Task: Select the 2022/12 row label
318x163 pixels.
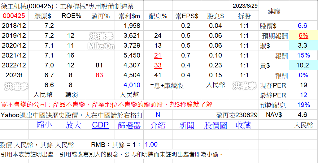Action: coord(14,65)
